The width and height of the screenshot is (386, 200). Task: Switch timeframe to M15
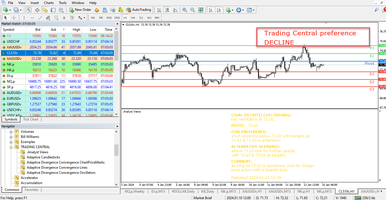pyautogui.click(x=109, y=18)
